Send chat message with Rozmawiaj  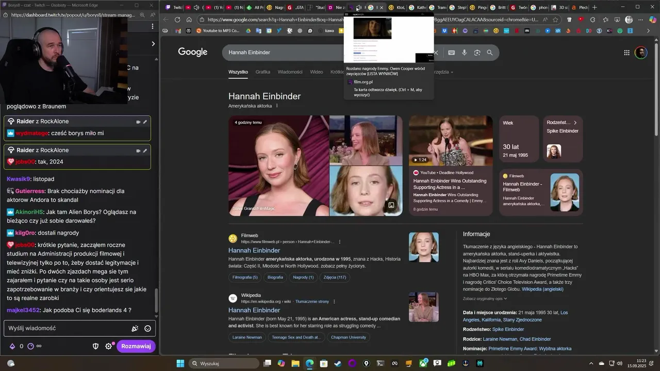[x=136, y=346]
